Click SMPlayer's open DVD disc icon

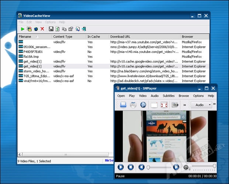click(133, 105)
